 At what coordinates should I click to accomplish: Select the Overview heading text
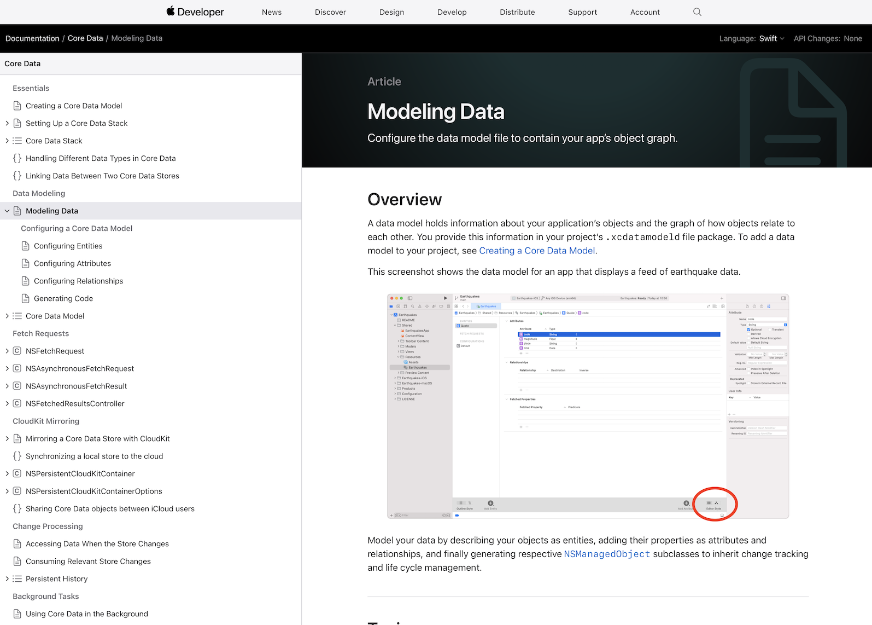(405, 199)
